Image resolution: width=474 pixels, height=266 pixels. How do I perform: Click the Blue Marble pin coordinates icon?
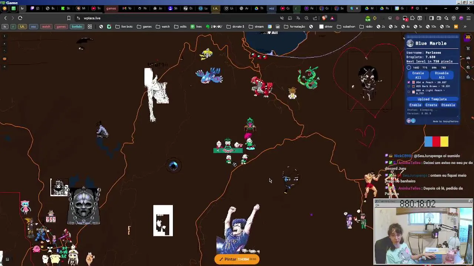tap(409, 68)
